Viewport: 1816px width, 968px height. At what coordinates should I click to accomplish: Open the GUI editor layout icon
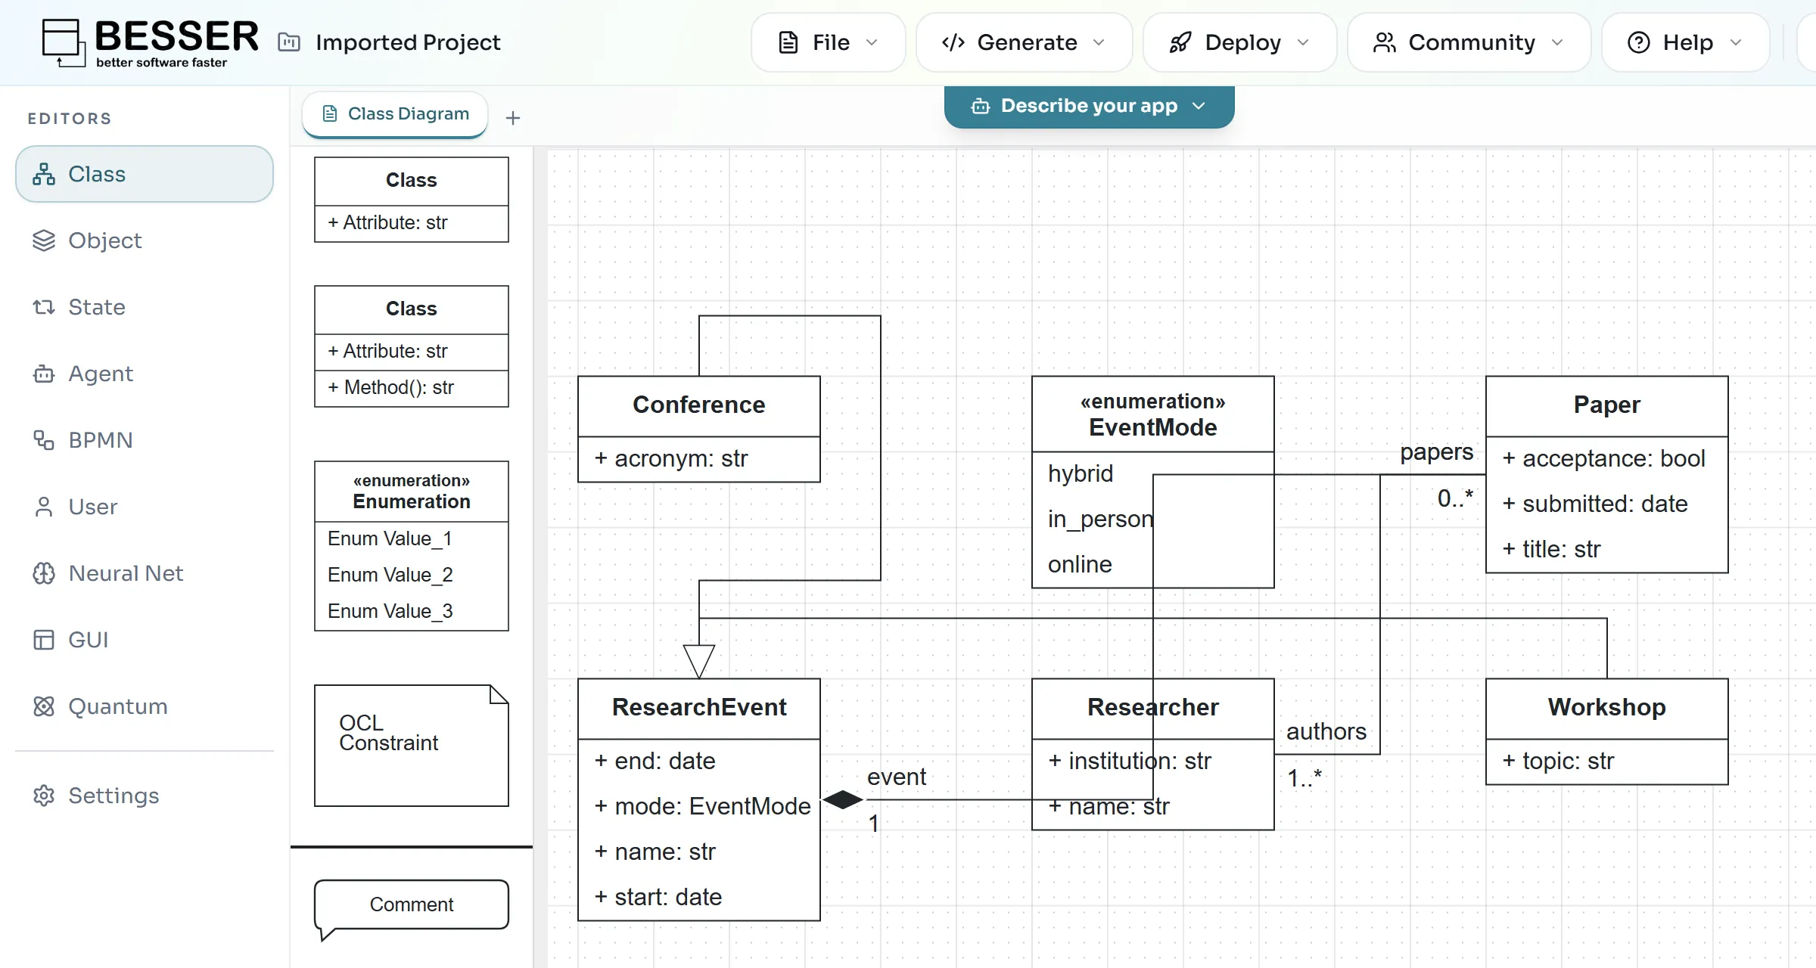tap(44, 640)
